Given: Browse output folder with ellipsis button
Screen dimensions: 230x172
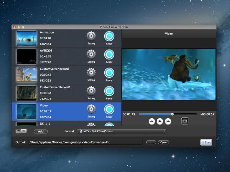Looking at the screenshot, I should (151, 142).
